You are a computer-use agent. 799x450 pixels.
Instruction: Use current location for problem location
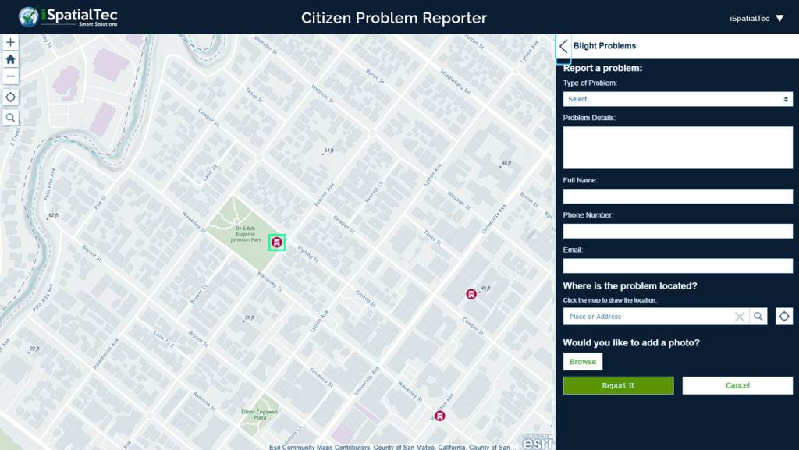coord(784,317)
